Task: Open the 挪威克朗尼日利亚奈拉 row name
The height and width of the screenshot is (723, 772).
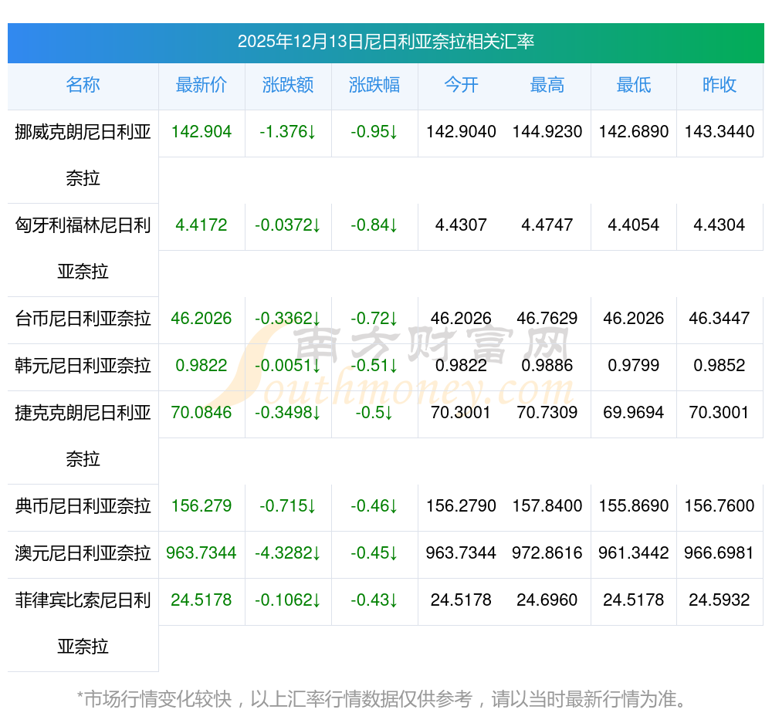Action: [83, 154]
